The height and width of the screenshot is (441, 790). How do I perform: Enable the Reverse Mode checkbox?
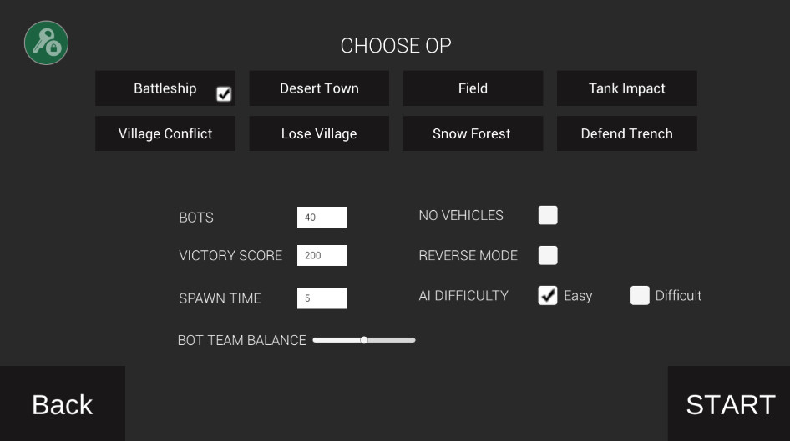point(548,255)
